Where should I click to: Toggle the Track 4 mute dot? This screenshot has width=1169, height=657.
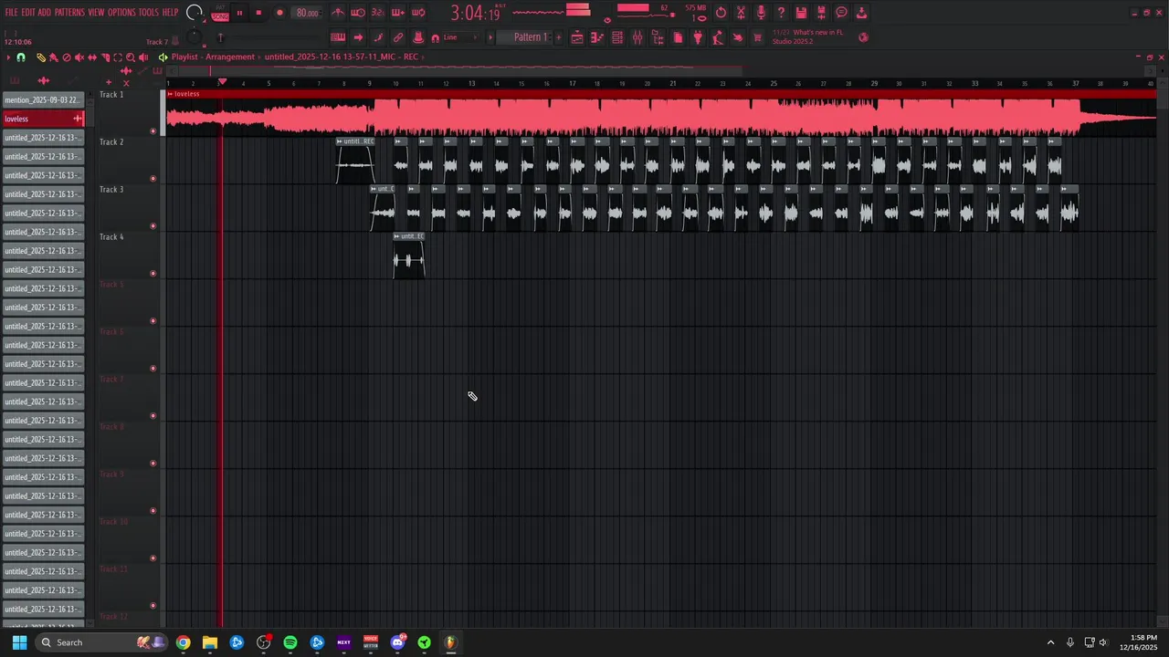click(153, 274)
